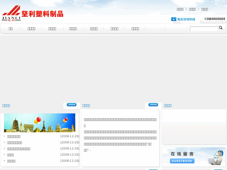Click the red JIANLI company logo
This screenshot has height=170, width=227.
point(11,13)
